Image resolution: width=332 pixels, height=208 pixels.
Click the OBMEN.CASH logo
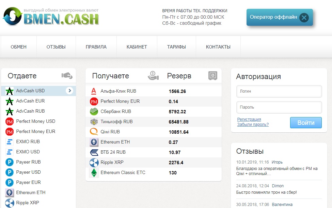point(51,16)
